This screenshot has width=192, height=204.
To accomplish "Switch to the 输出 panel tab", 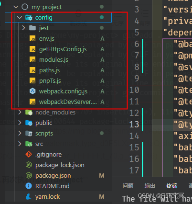I will pos(150,186).
